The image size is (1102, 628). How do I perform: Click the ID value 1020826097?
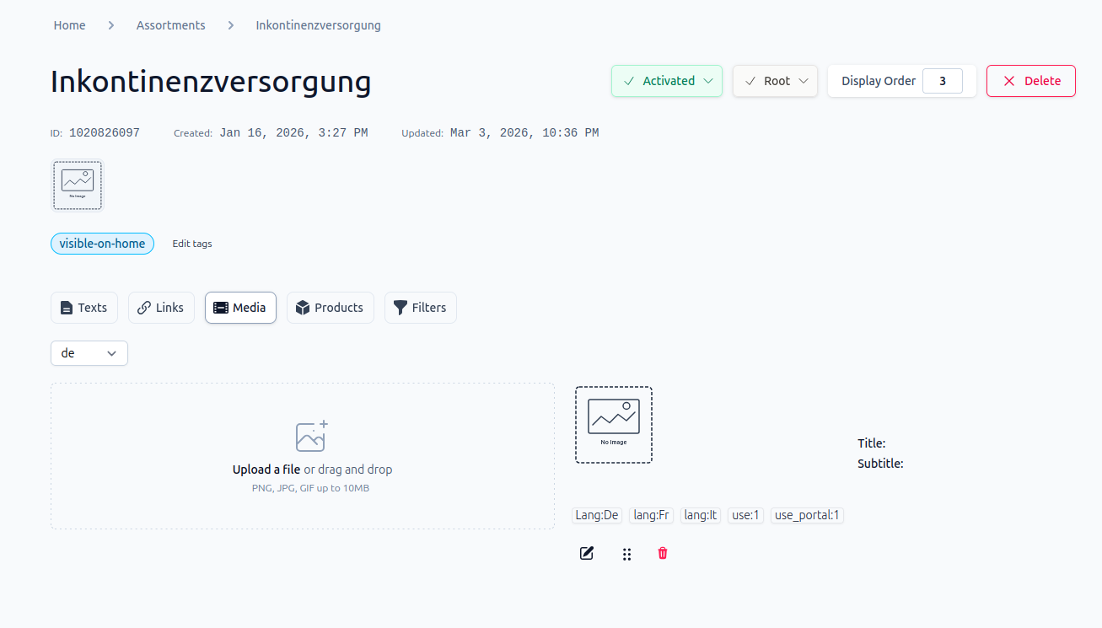105,133
